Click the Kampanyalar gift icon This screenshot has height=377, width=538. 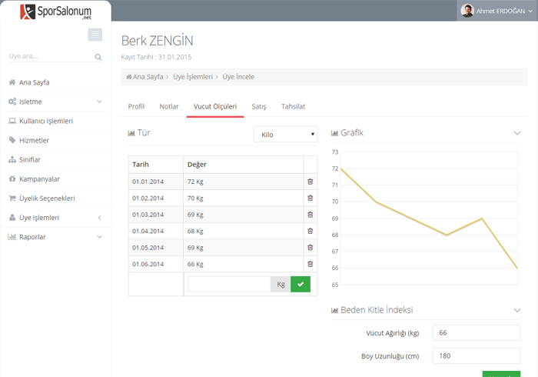point(12,179)
